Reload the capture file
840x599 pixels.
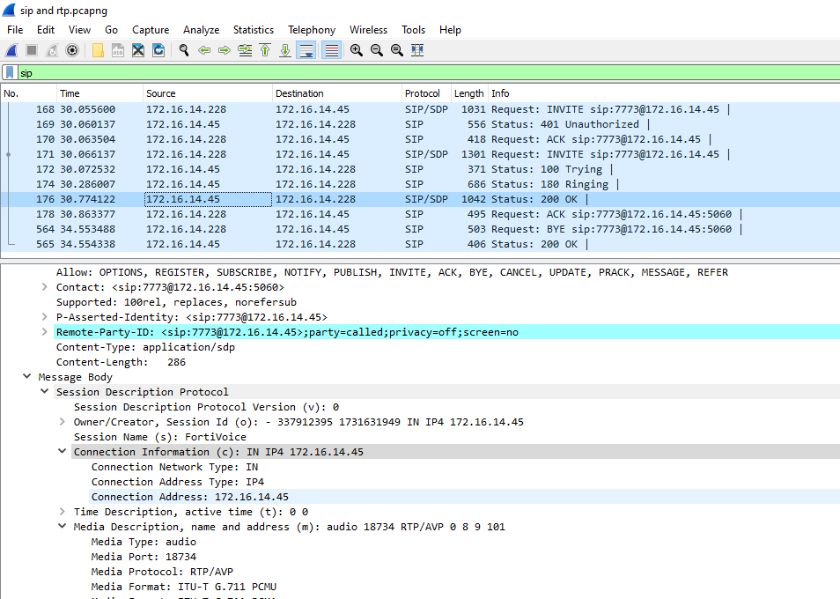click(158, 51)
